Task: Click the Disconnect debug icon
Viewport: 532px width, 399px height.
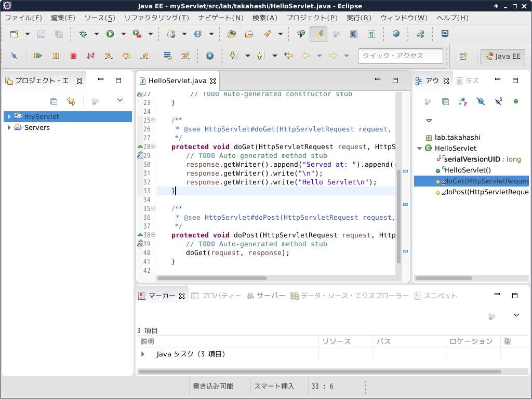Action: click(x=91, y=56)
